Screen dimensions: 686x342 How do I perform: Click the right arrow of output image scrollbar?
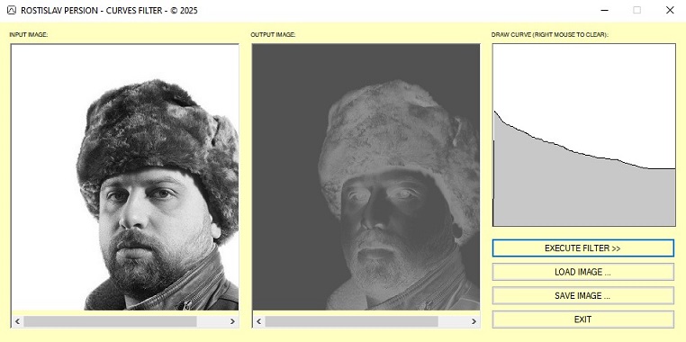click(474, 321)
